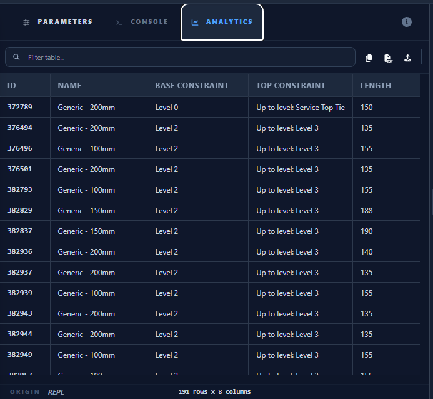Screen dimensions: 433x399
Task: Click the 'Up to level: Service Top Tie' cell
Action: [300, 108]
